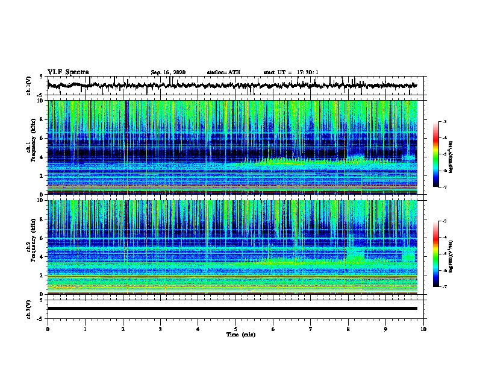The height and width of the screenshot is (369, 477).
Task: Click the time axis tick label "3"
Action: (160, 329)
